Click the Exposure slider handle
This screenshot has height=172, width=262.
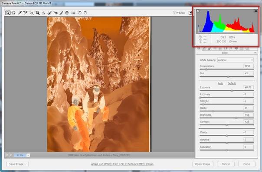[232, 91]
